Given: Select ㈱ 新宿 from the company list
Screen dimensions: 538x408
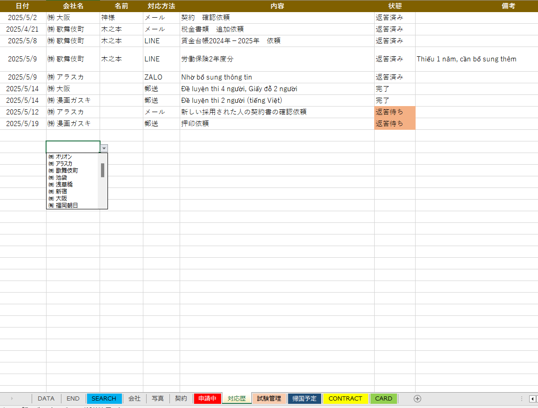Looking at the screenshot, I should (x=61, y=192).
